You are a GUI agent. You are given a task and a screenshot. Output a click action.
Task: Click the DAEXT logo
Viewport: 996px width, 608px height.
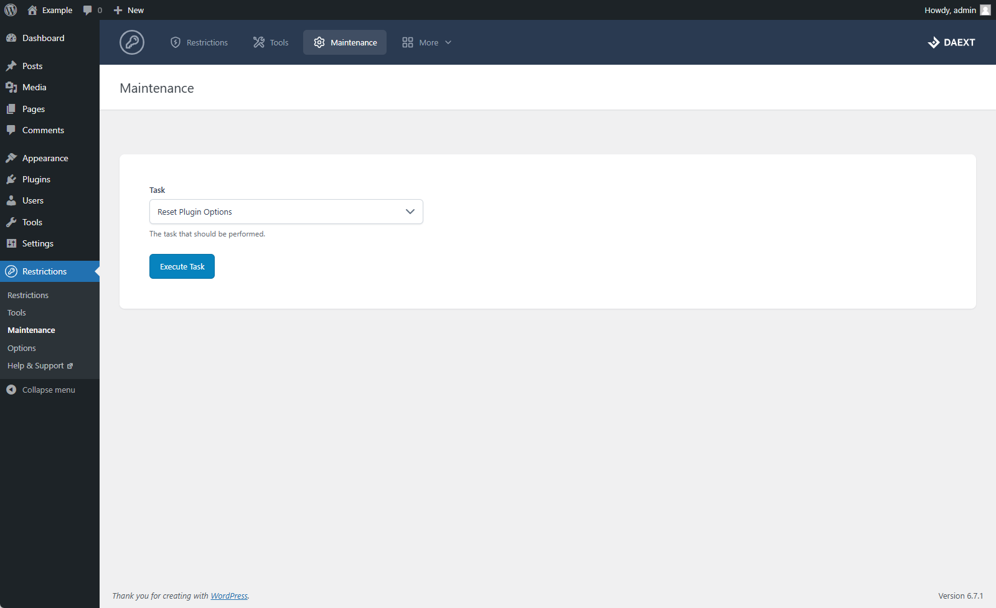click(x=951, y=42)
